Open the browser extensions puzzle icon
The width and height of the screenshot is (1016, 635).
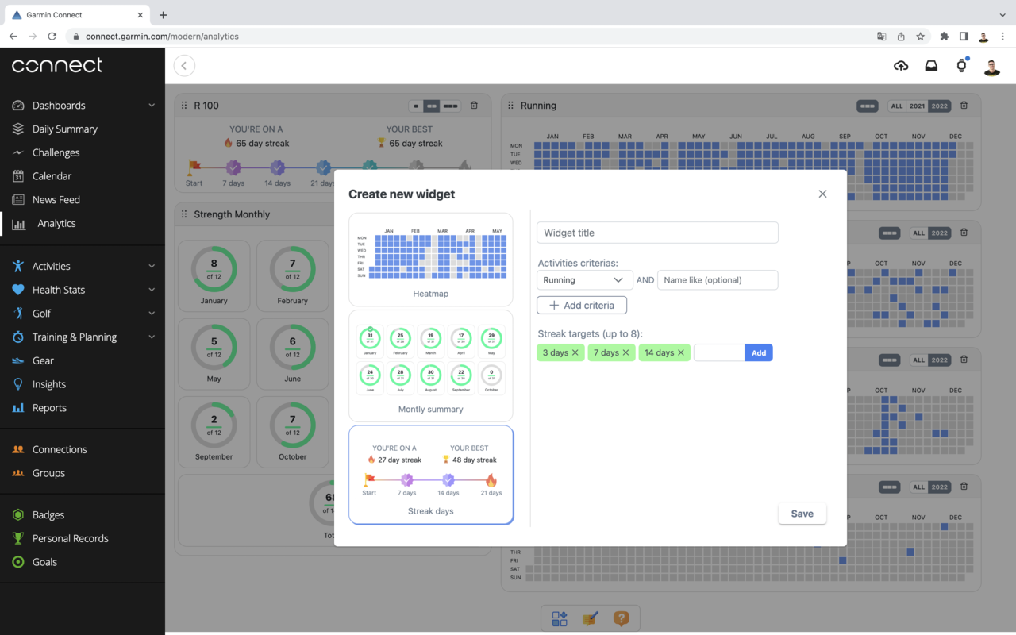click(944, 37)
